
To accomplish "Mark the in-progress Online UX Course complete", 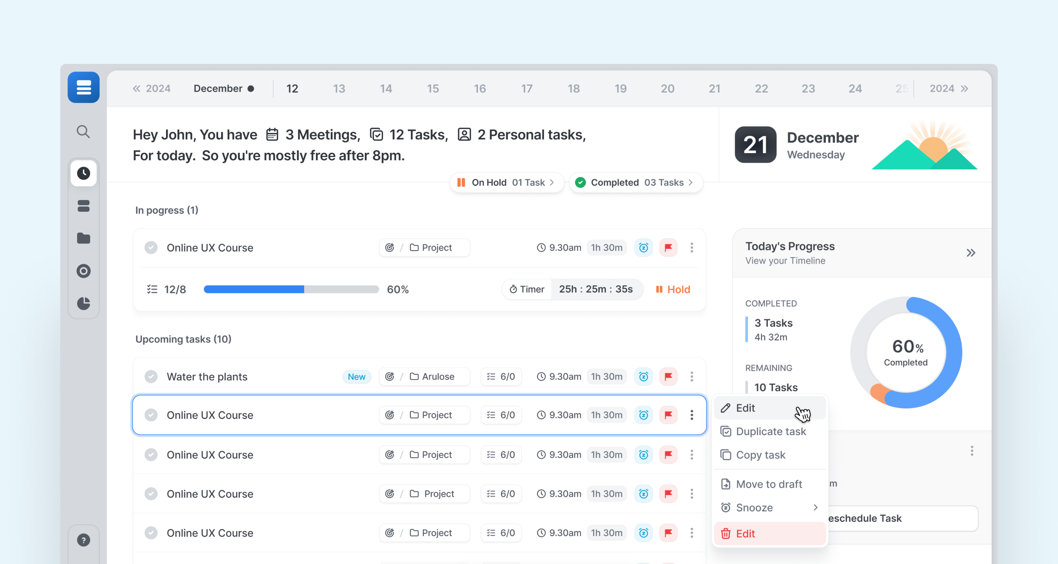I will click(x=151, y=247).
